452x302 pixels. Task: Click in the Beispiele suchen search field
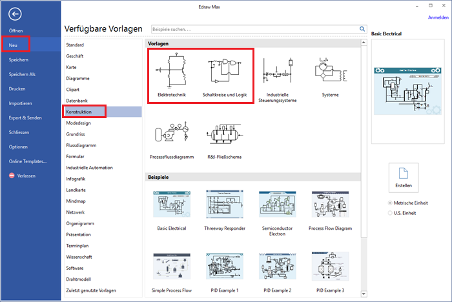click(255, 29)
